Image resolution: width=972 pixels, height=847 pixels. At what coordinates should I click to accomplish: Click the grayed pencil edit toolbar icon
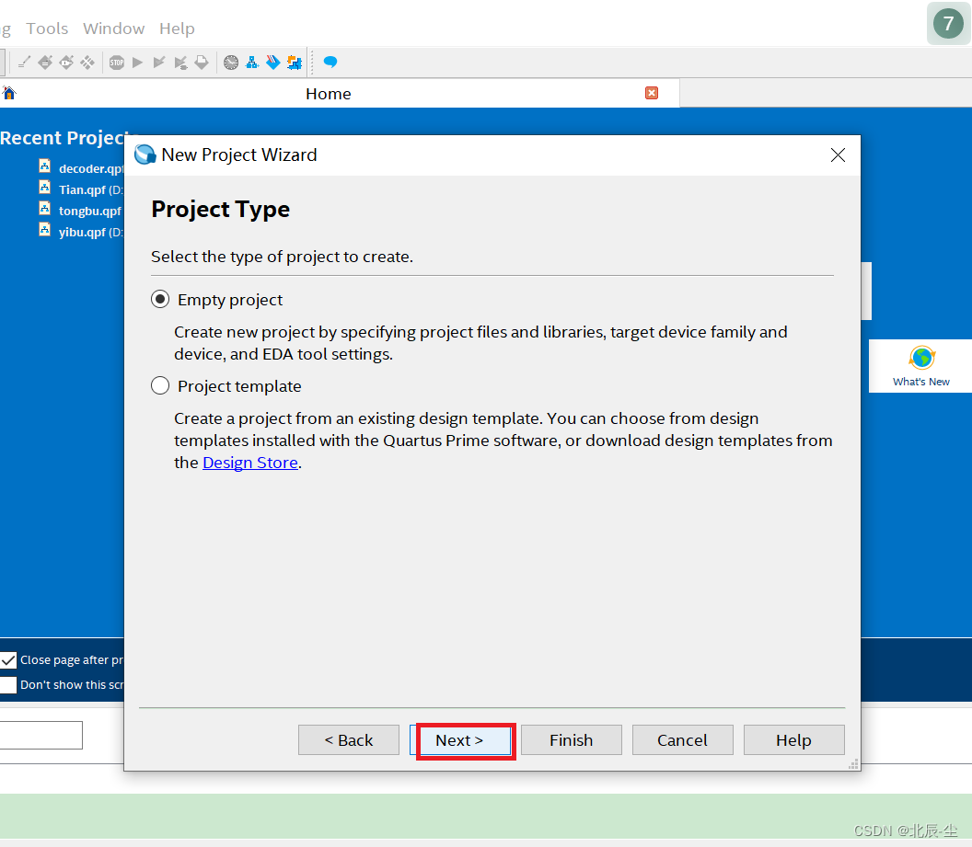pos(24,62)
